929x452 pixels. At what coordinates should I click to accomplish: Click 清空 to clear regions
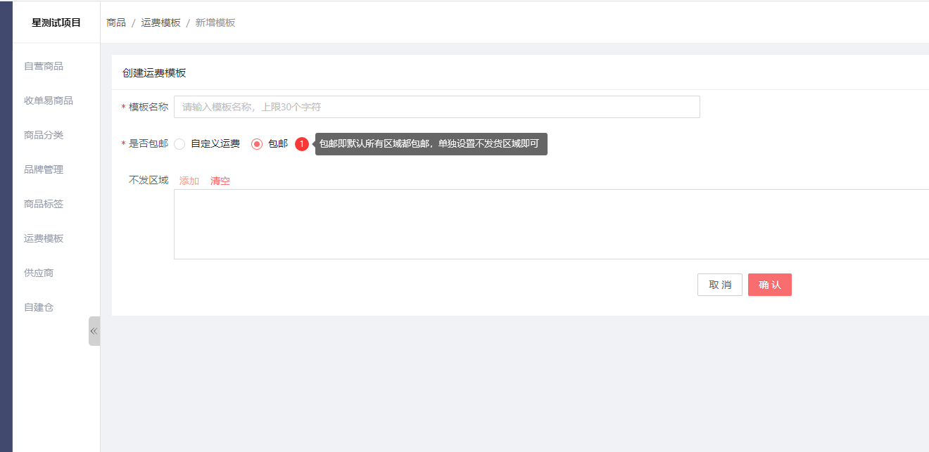point(220,181)
